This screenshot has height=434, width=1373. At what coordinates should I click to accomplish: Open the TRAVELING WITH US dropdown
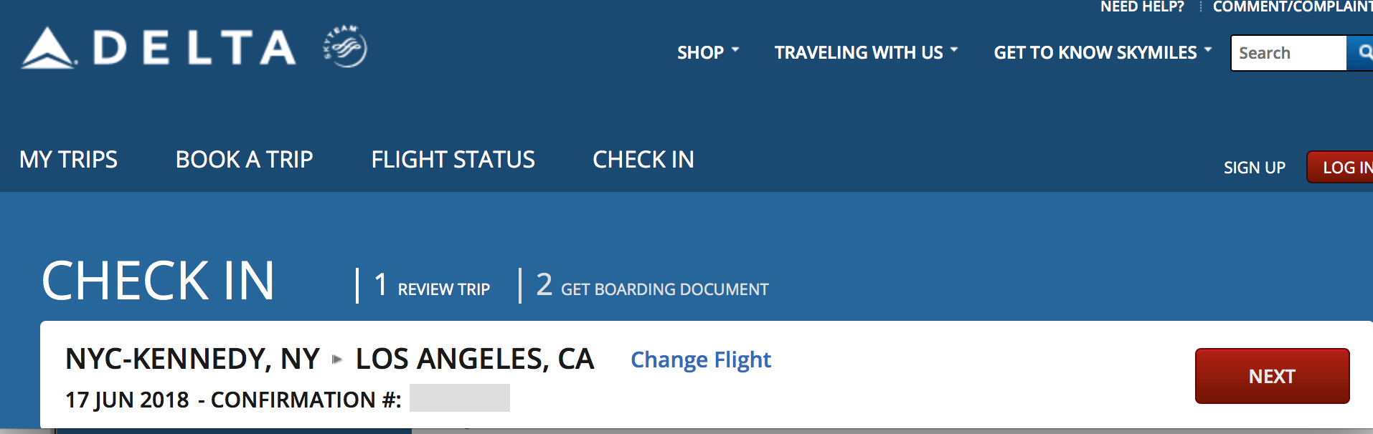coord(866,52)
